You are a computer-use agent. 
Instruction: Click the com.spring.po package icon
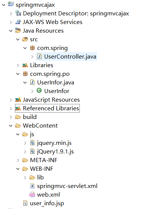pyautogui.click(x=25, y=74)
